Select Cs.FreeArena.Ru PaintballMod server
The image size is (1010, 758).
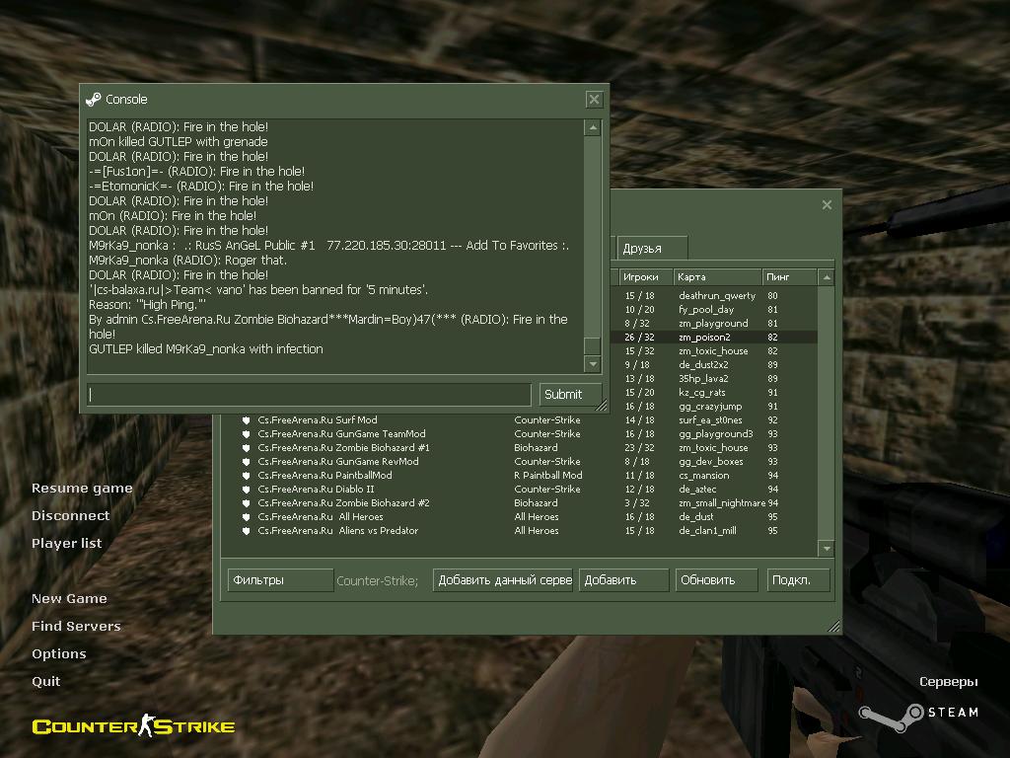pos(519,476)
